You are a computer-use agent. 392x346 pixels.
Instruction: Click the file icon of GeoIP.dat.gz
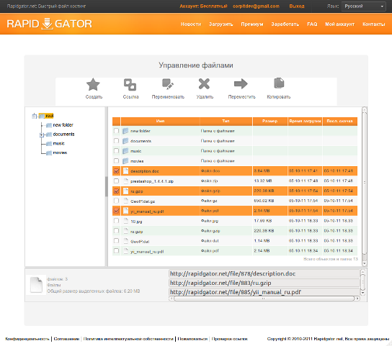[126, 201]
